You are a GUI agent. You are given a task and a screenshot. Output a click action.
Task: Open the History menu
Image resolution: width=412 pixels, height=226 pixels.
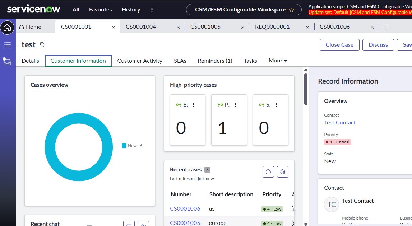coord(131,10)
